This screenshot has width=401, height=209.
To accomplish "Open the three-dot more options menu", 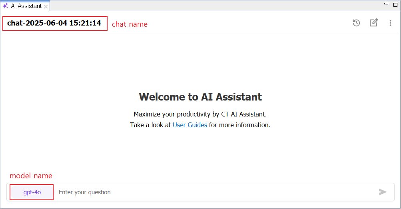I will tap(390, 23).
